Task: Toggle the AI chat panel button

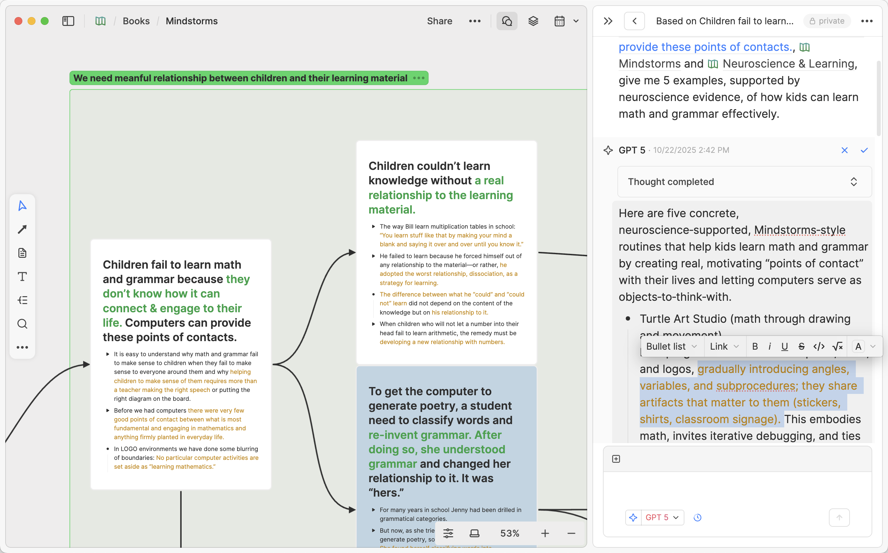Action: 507,21
